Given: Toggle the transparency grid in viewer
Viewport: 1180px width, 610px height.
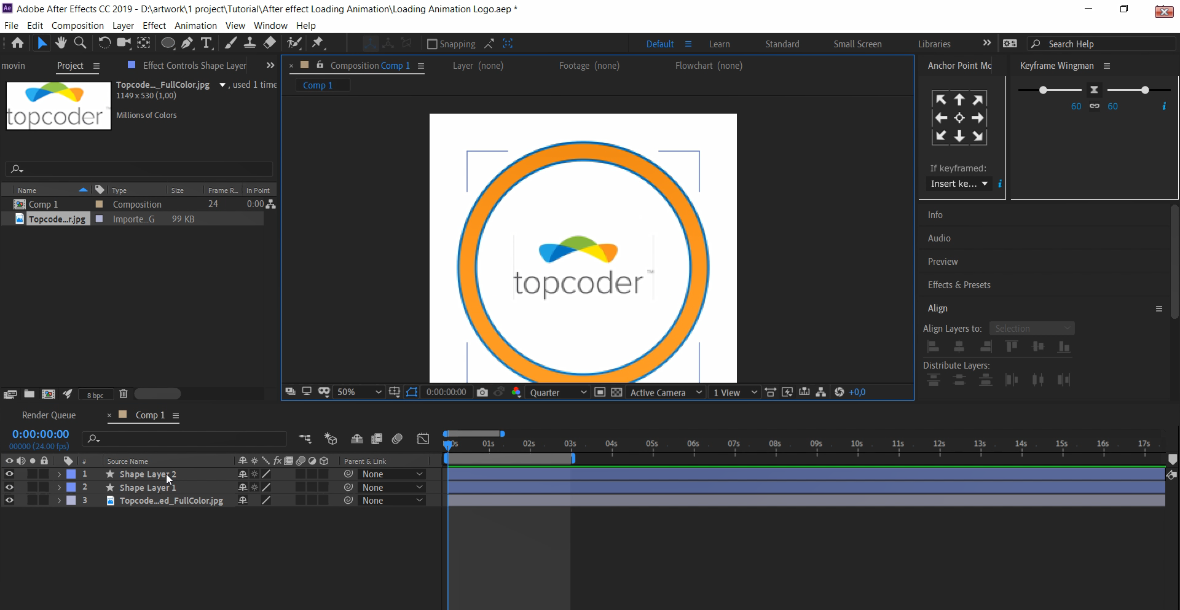Looking at the screenshot, I should [616, 392].
